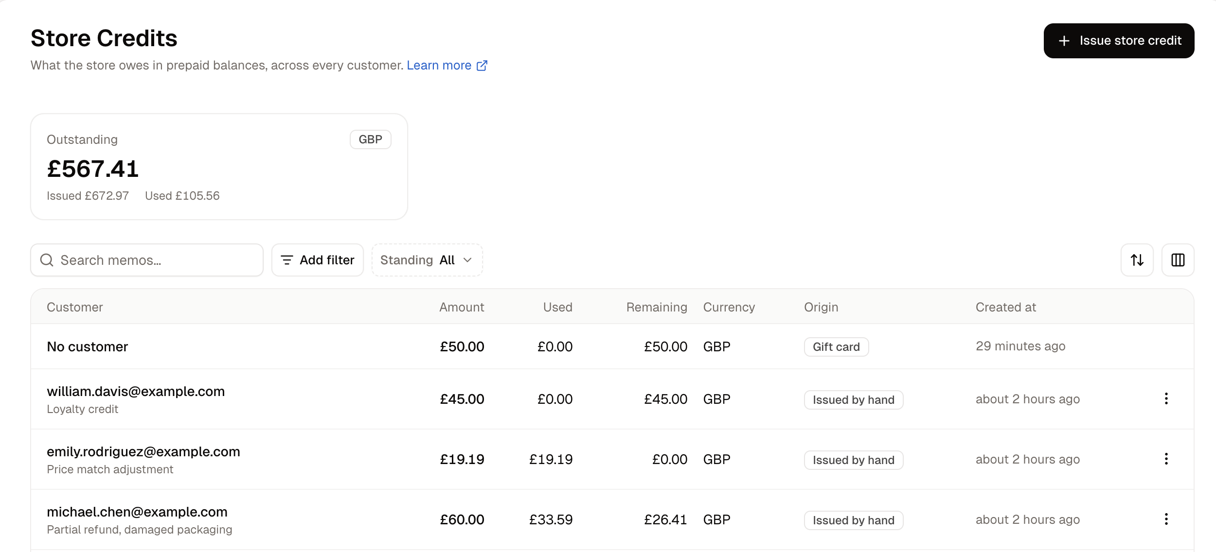Expand the Standing All filter dropdown
1216x552 pixels.
point(427,260)
